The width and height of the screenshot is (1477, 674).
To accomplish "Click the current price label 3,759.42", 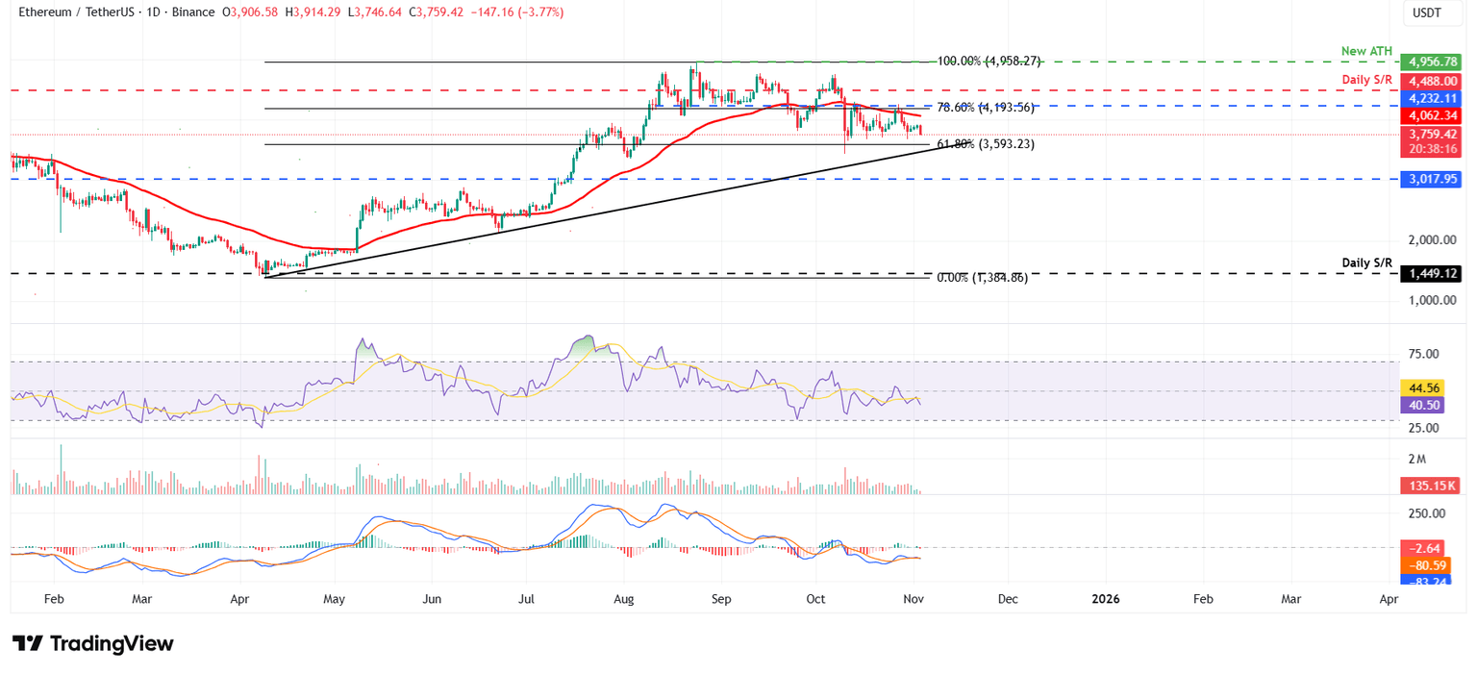I will point(1432,134).
